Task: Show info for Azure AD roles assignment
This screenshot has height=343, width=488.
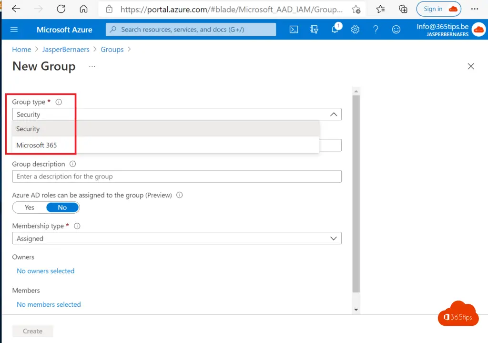Action: tap(179, 195)
